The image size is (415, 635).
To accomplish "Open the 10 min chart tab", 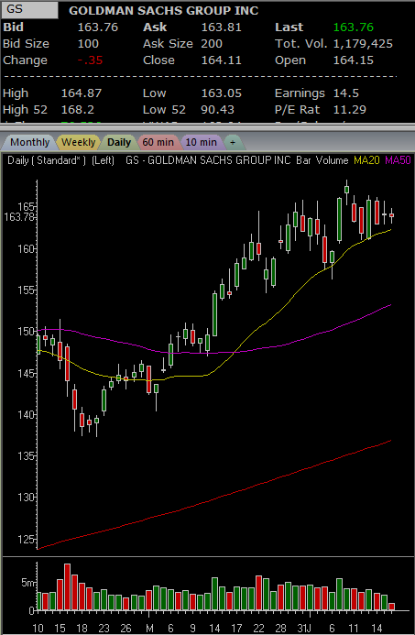I will pyautogui.click(x=202, y=143).
